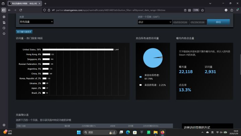Click the browser vertical scrollbar thumb
This screenshot has width=241, height=136.
[240, 64]
